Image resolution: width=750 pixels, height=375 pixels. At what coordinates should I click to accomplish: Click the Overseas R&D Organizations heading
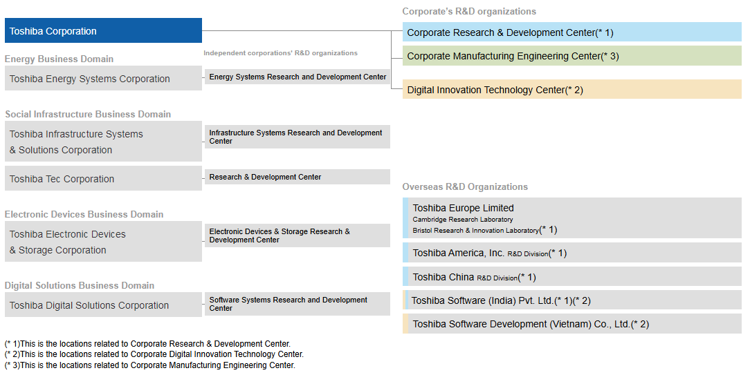click(x=465, y=186)
